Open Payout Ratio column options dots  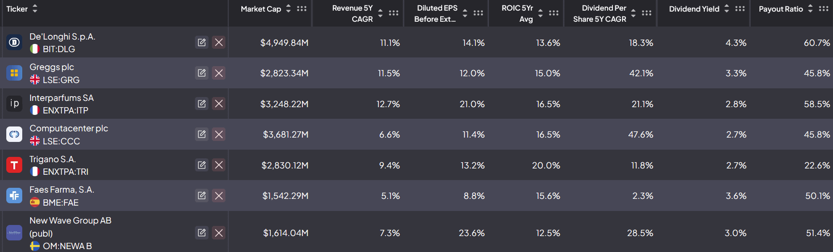(824, 9)
